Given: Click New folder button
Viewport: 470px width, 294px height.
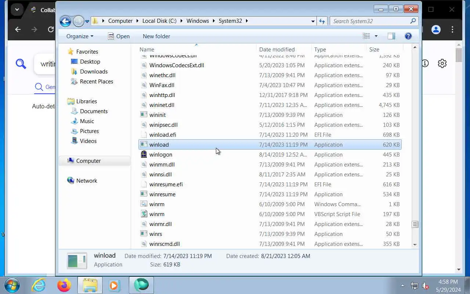Looking at the screenshot, I should (x=156, y=36).
